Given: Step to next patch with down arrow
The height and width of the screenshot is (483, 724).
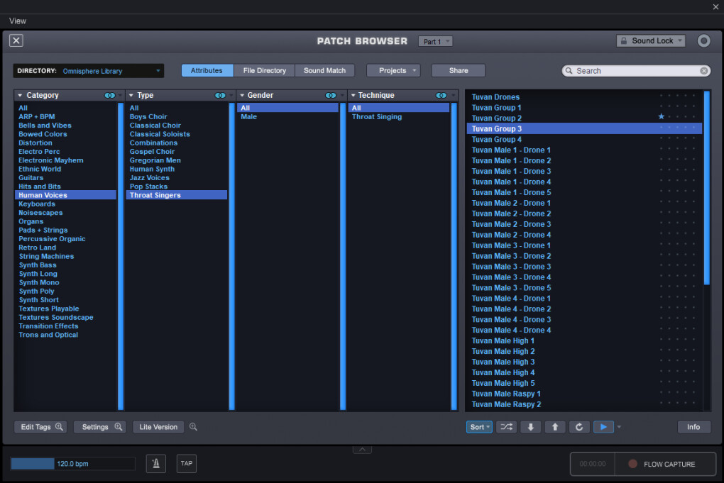Looking at the screenshot, I should (530, 427).
